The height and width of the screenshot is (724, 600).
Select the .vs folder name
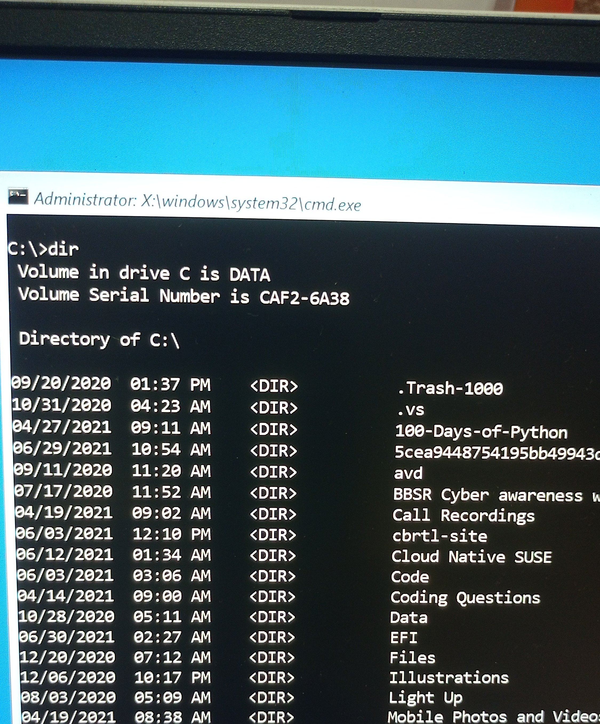[x=410, y=410]
